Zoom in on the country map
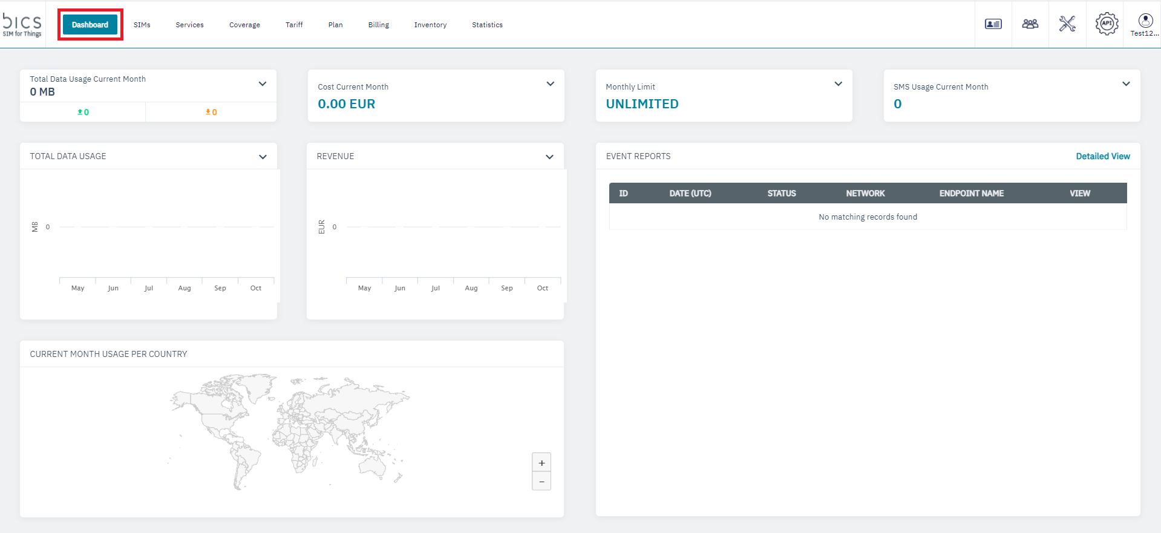This screenshot has height=533, width=1161. 541,463
